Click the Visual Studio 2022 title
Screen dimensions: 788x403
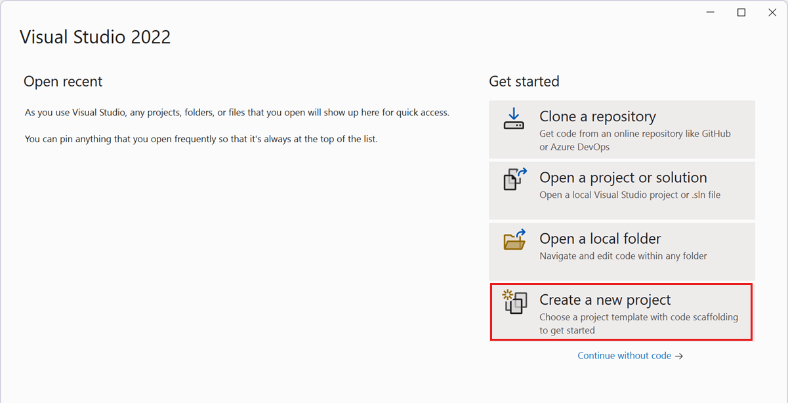coord(95,37)
